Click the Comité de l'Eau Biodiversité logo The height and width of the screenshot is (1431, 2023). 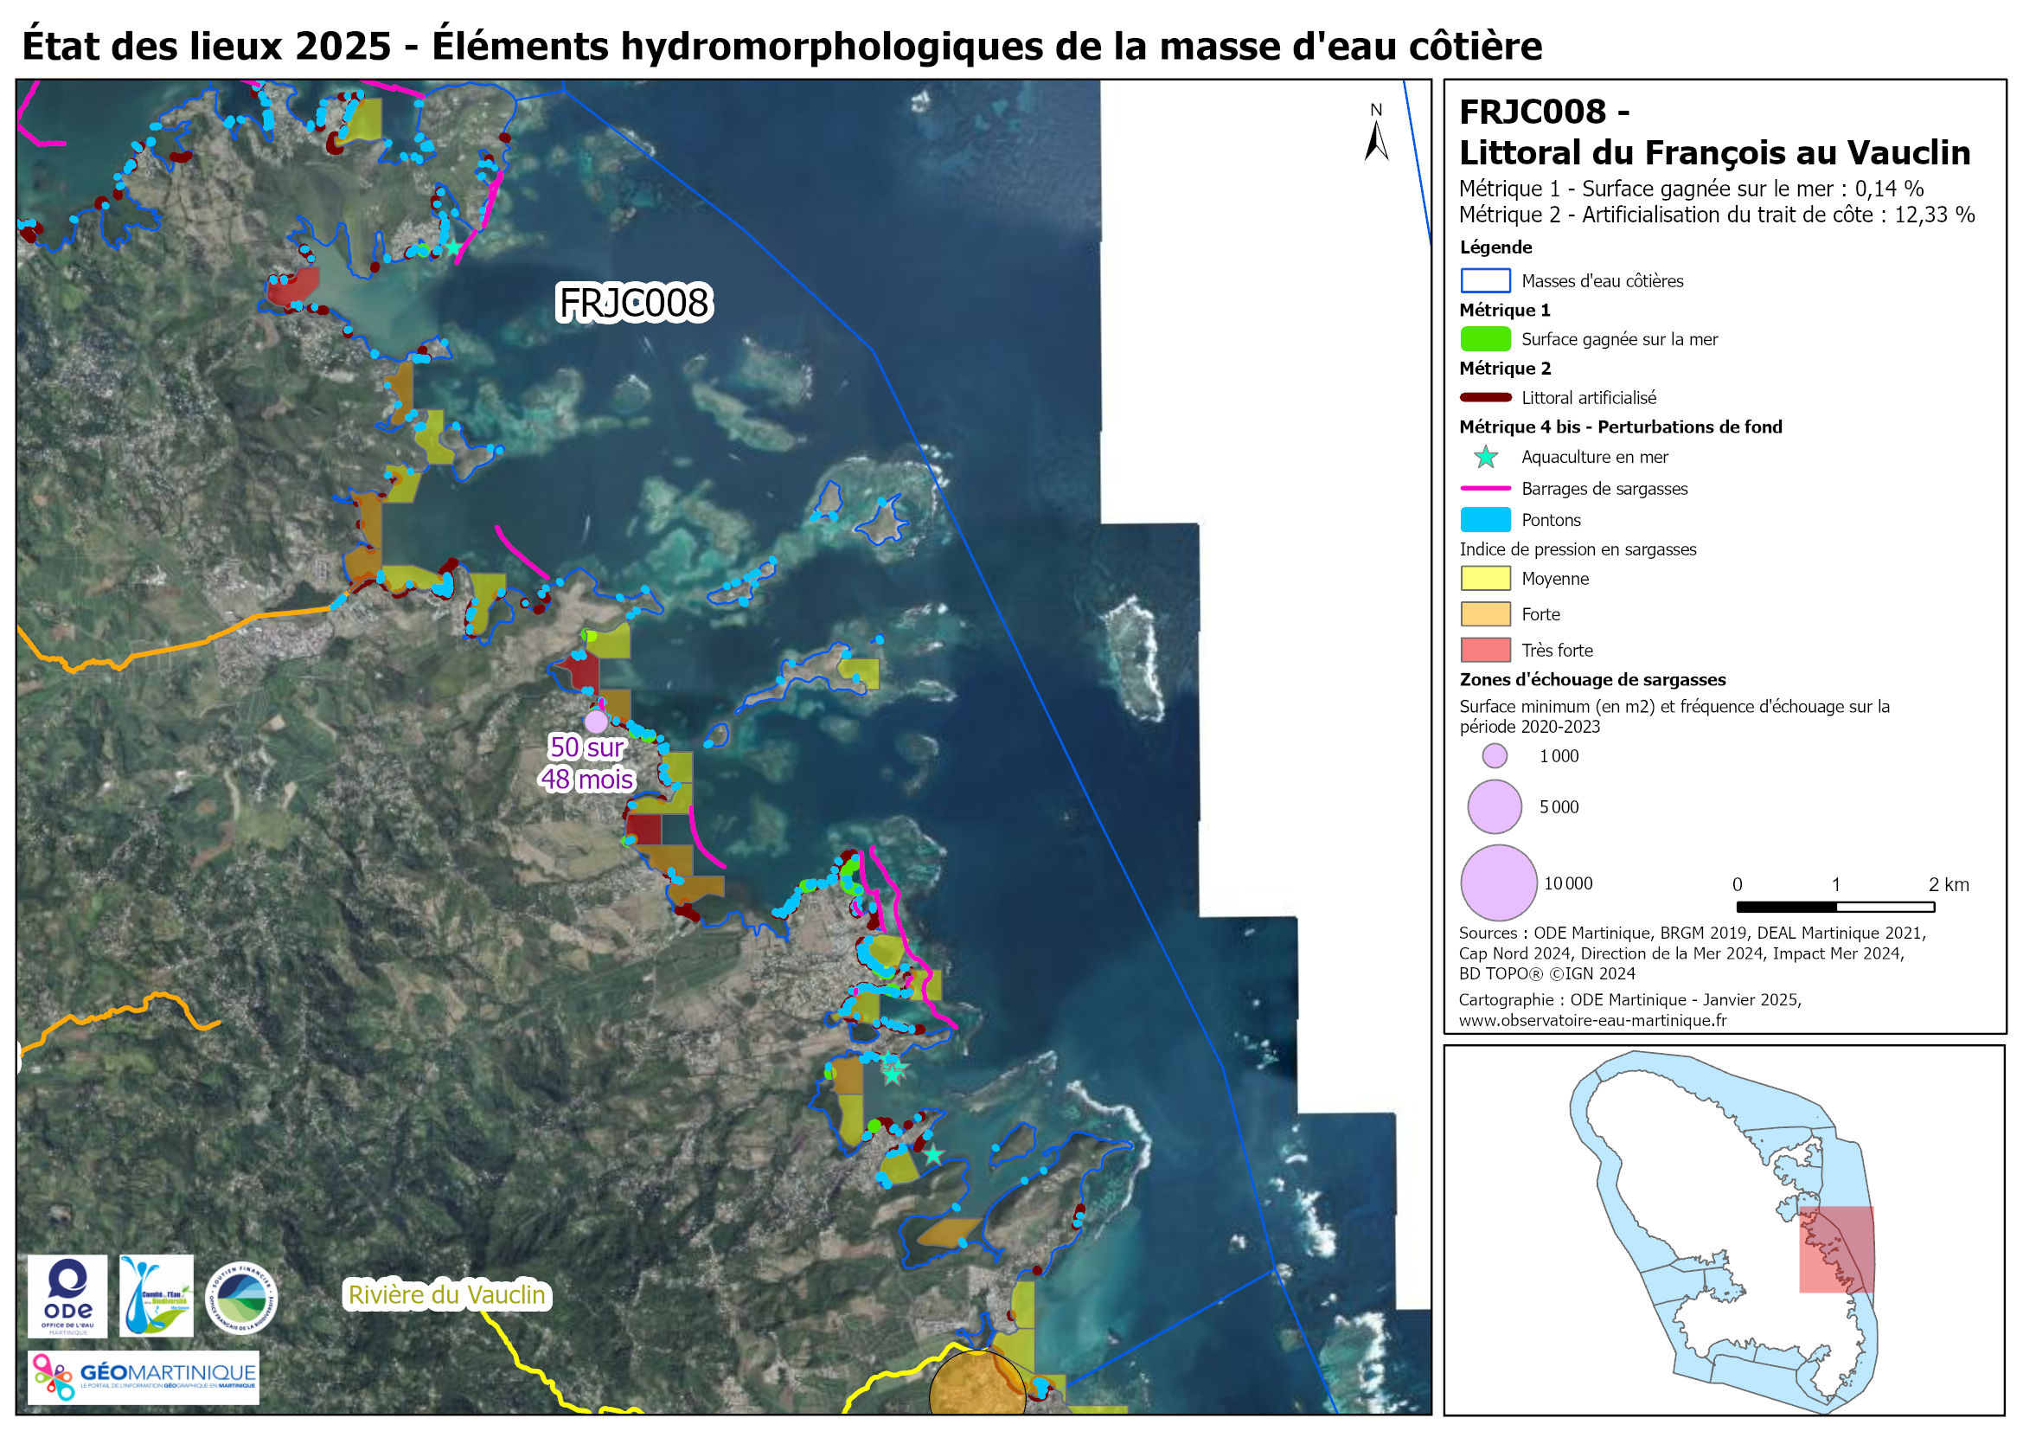156,1296
